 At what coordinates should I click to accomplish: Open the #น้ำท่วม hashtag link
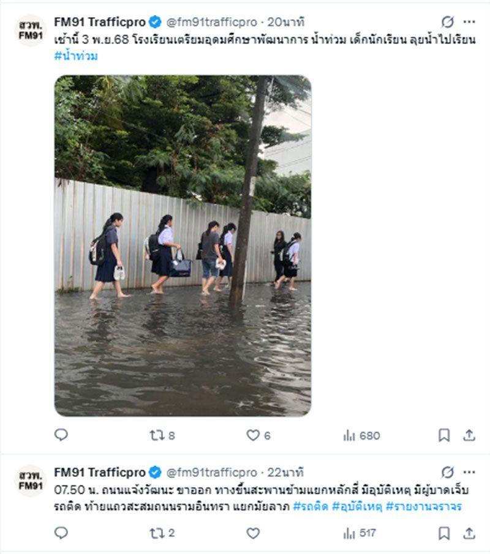point(76,56)
